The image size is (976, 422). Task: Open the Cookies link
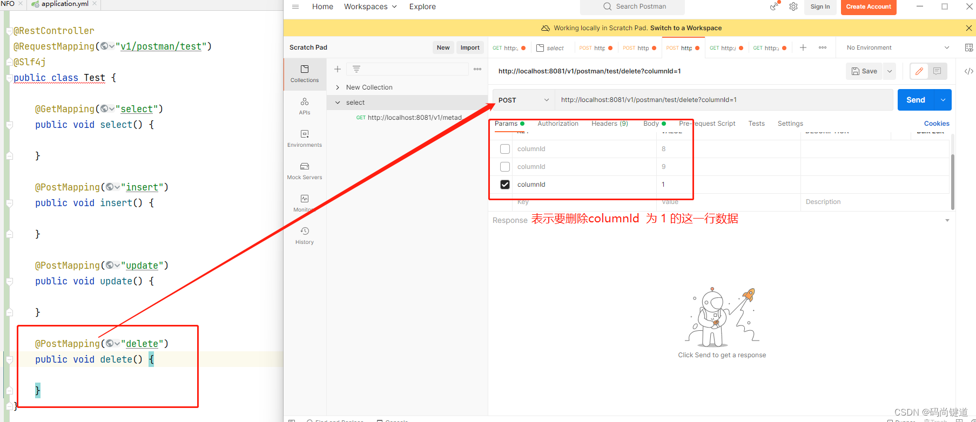(937, 124)
